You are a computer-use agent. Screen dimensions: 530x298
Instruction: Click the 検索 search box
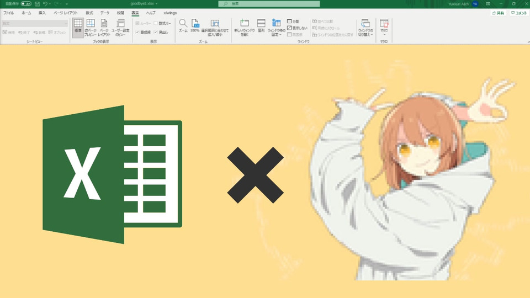point(269,4)
